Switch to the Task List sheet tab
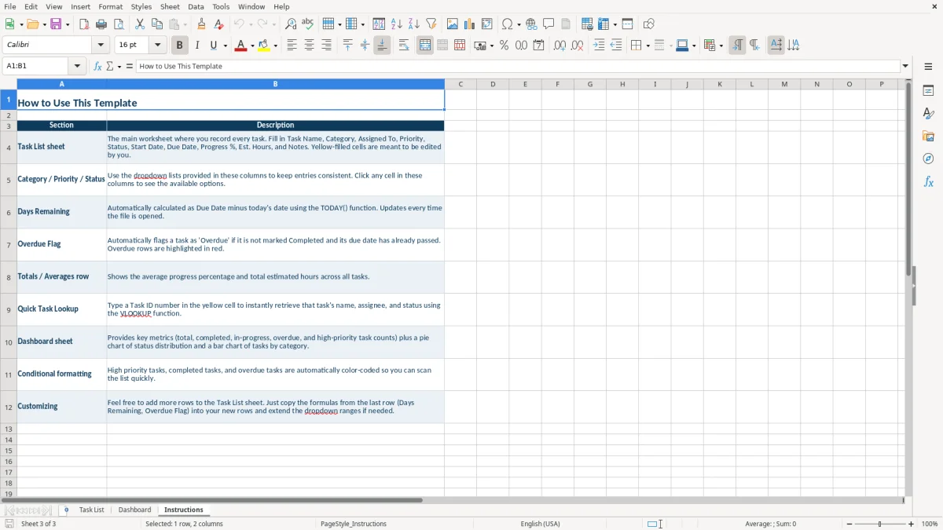943x530 pixels. [x=91, y=510]
